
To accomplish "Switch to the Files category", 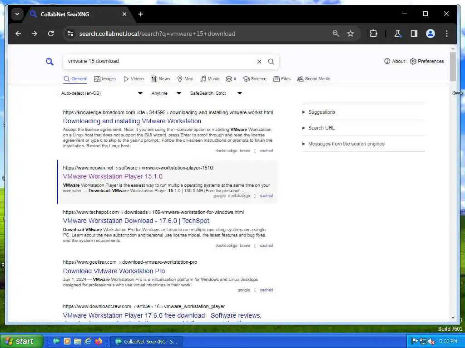I will point(282,79).
